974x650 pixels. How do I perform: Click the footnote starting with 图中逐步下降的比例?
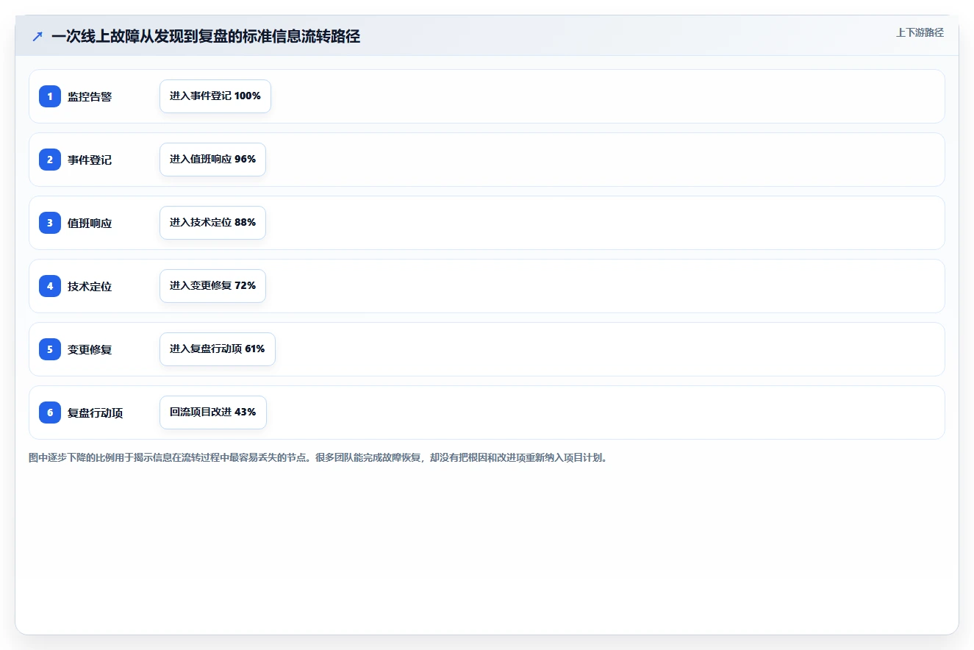point(318,458)
